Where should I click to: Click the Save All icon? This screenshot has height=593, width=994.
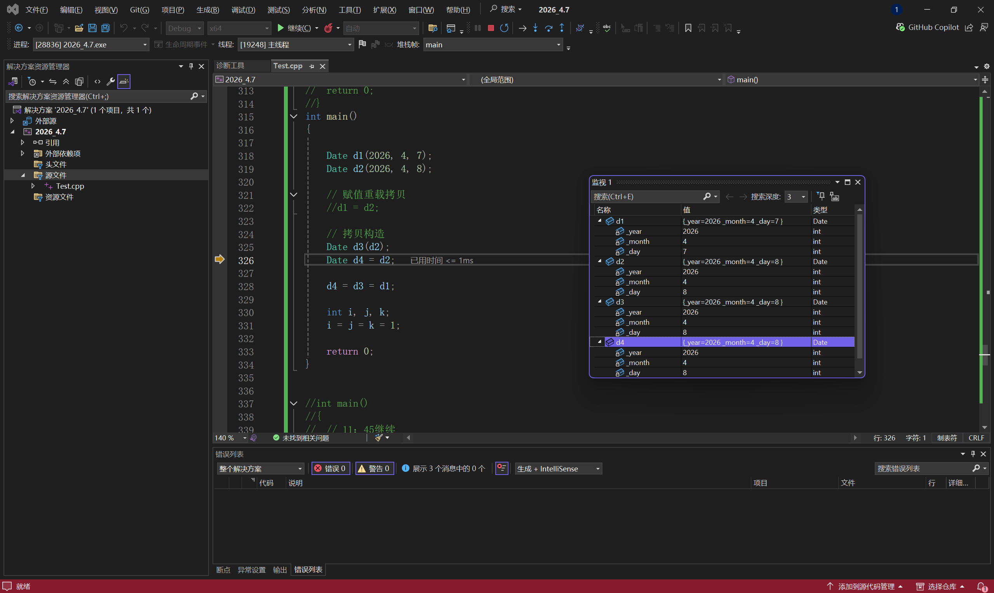tap(106, 28)
